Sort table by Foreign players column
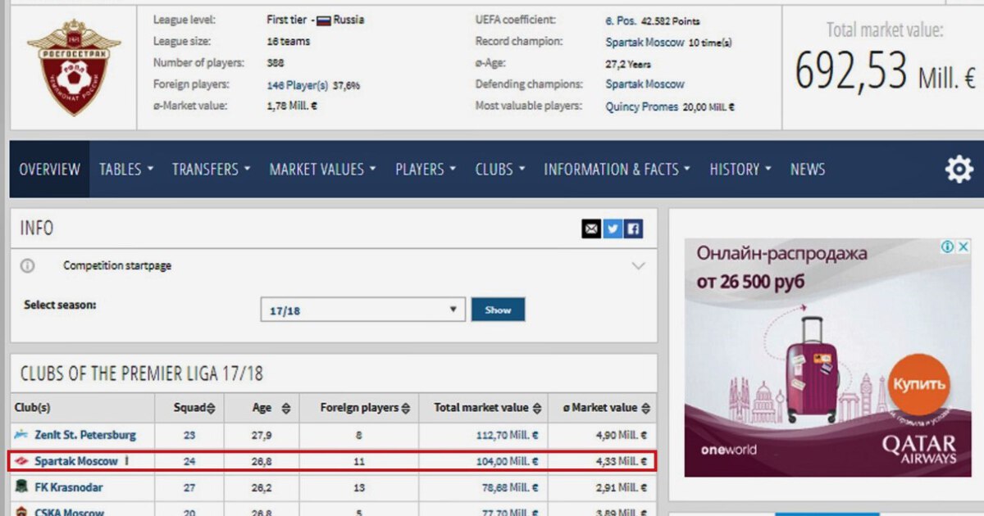This screenshot has height=516, width=984. pyautogui.click(x=364, y=408)
